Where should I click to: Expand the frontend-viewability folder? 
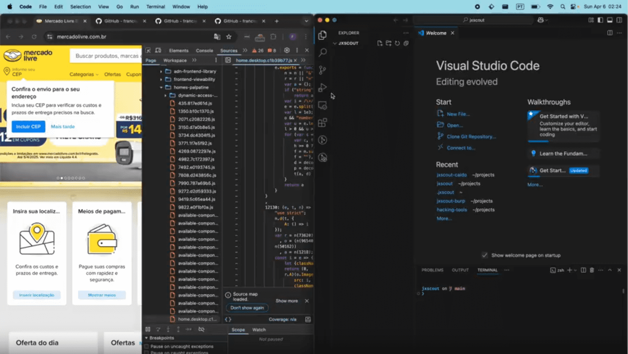[161, 79]
